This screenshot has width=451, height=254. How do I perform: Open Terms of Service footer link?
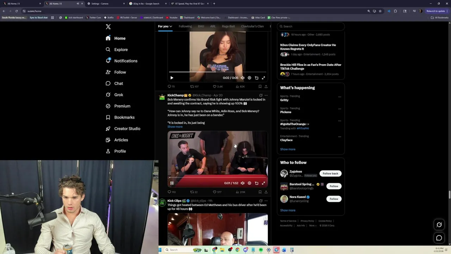(288, 221)
